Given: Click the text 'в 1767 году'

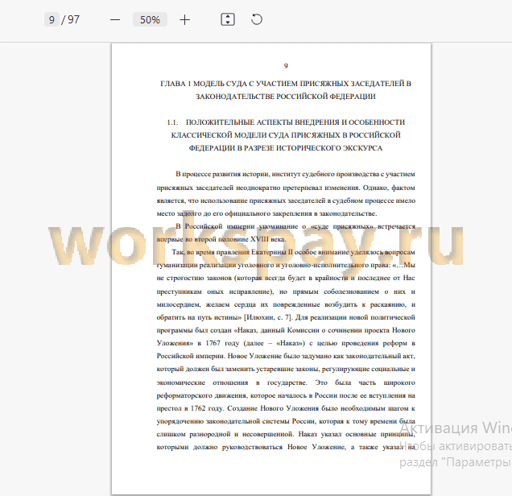Looking at the screenshot, I should pyautogui.click(x=219, y=343).
